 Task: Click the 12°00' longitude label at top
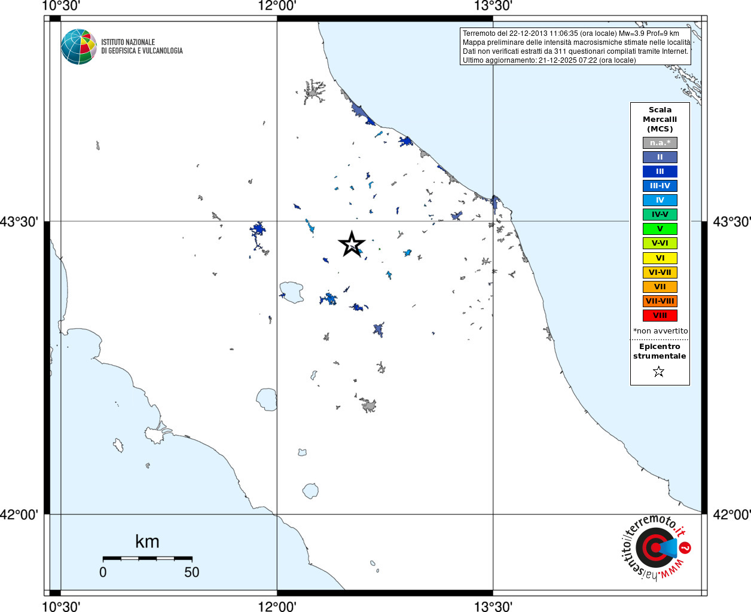coord(277,6)
